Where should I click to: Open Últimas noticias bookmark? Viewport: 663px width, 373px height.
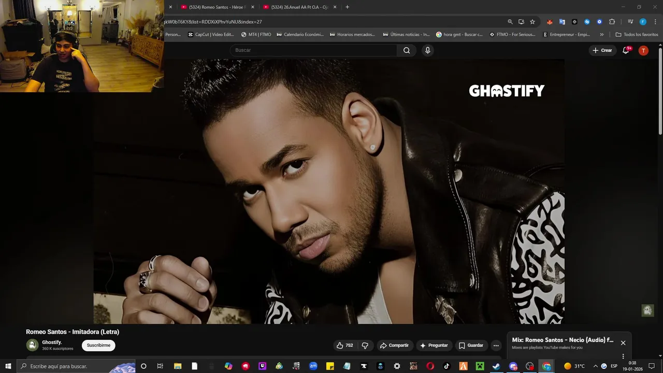(407, 34)
